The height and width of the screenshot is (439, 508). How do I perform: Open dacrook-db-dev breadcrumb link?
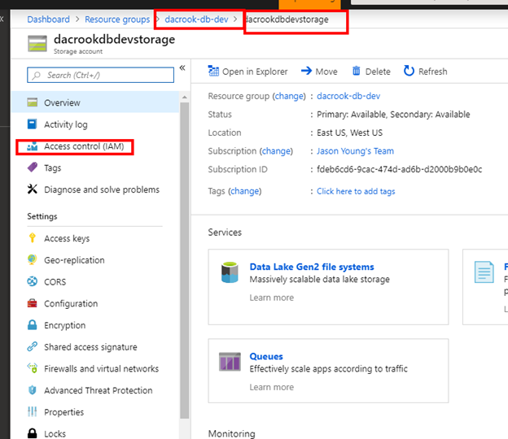197,20
